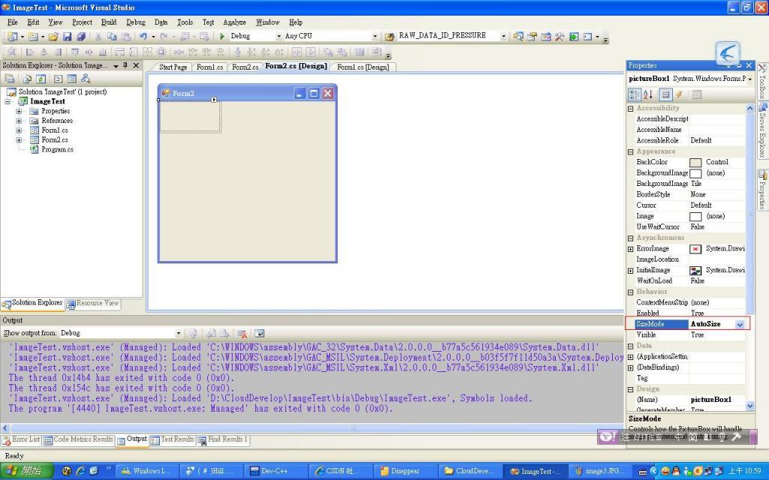Expand the Form1.cs tree node
Image resolution: width=769 pixels, height=480 pixels.
[19, 130]
